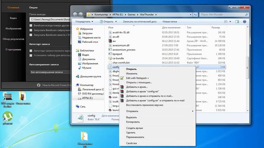This screenshot has width=264, height=148.
Task: Select the USB-модем Билайн desktop icon
Action: tap(7, 99)
